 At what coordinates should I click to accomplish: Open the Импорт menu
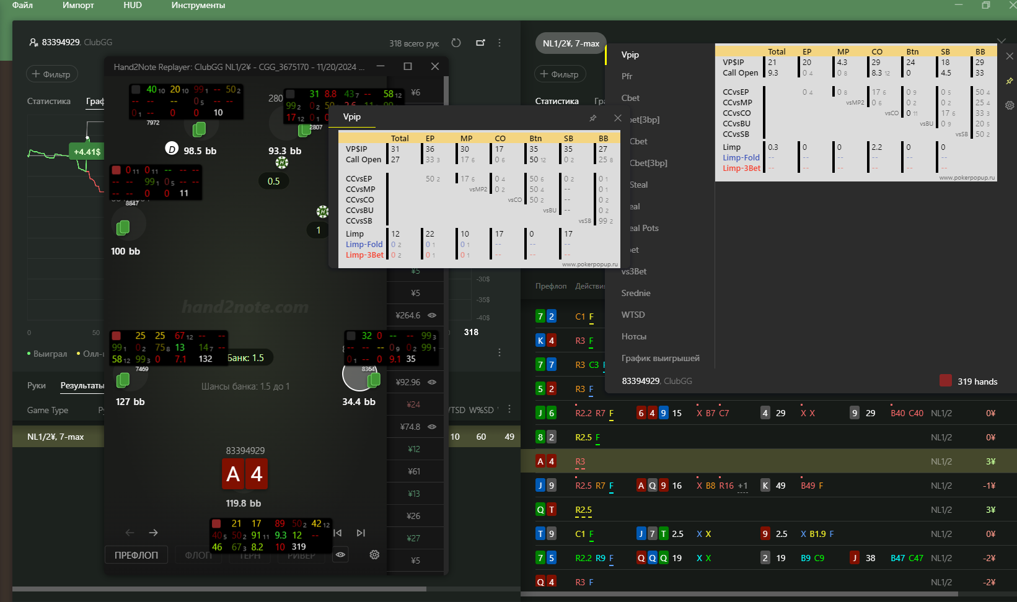(x=78, y=5)
